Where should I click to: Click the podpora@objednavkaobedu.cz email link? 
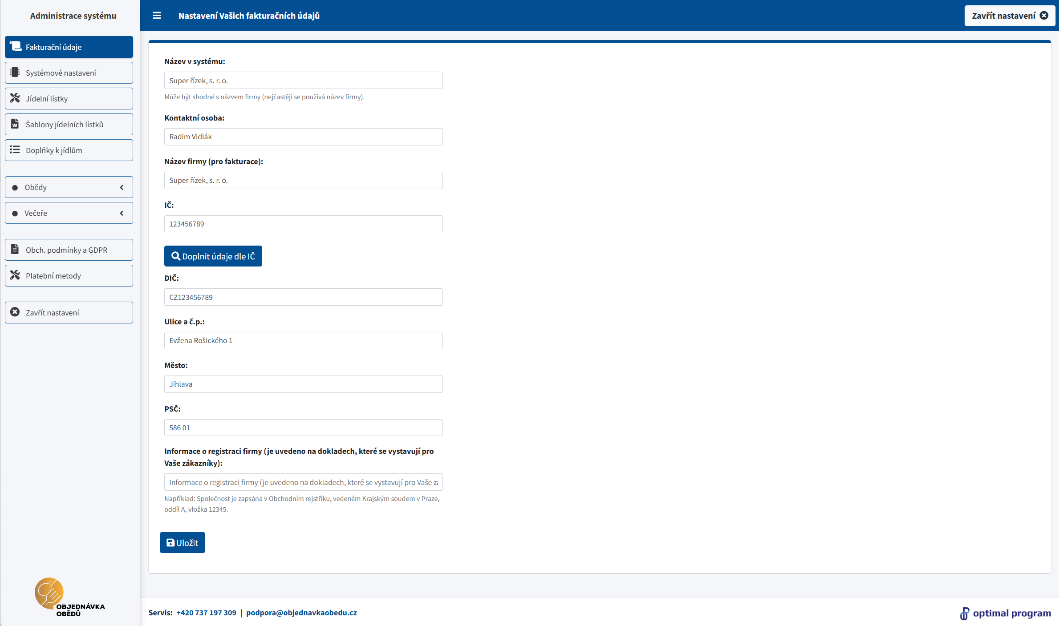click(x=301, y=613)
